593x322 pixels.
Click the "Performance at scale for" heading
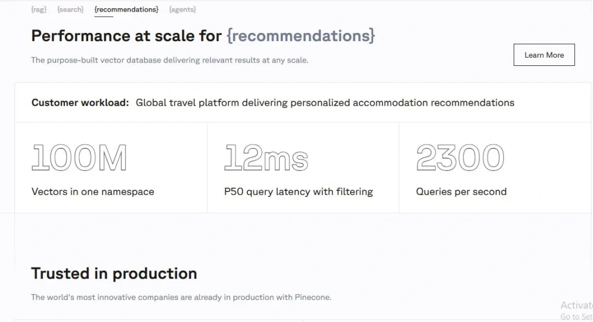tap(126, 36)
